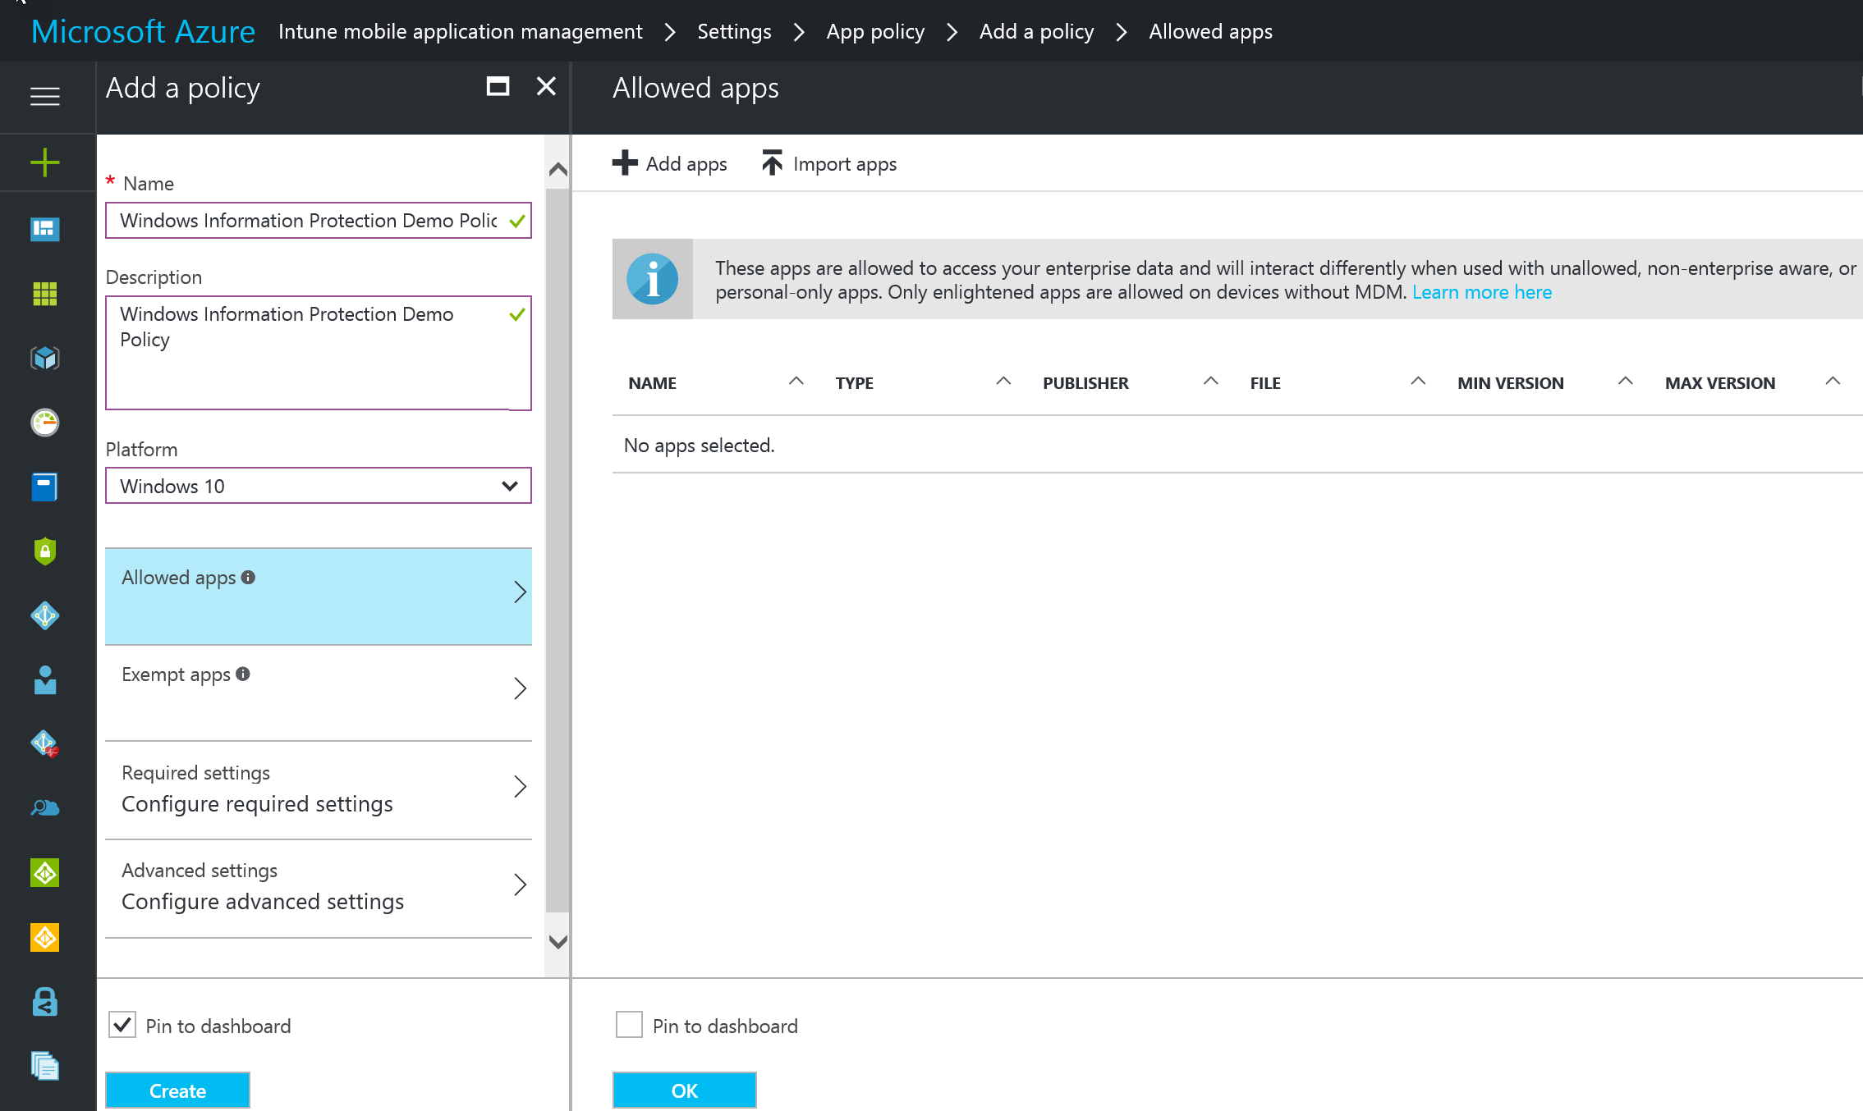The width and height of the screenshot is (1863, 1111).
Task: Click the info icon beside Allowed apps
Action: (x=249, y=578)
